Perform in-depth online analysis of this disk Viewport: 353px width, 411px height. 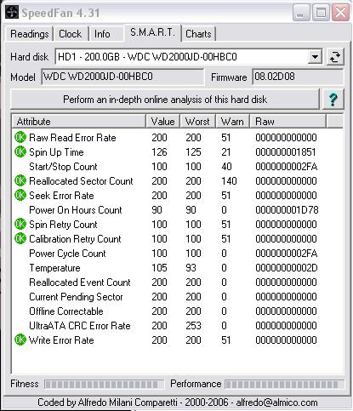(x=165, y=100)
